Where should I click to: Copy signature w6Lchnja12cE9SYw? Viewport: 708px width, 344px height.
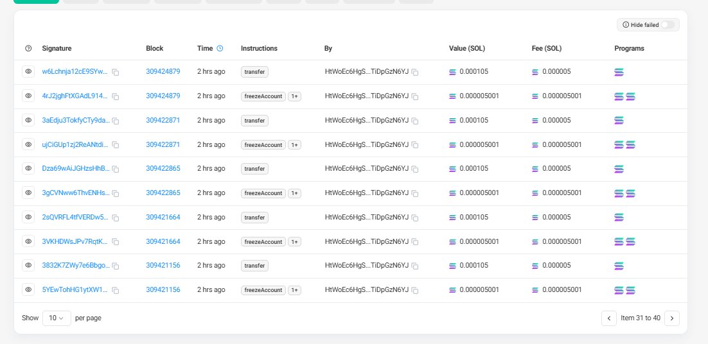coord(116,72)
